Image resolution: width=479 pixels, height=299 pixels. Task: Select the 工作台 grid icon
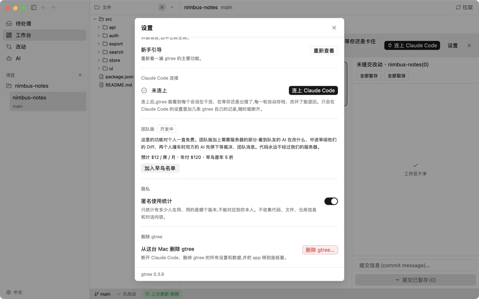(9, 35)
